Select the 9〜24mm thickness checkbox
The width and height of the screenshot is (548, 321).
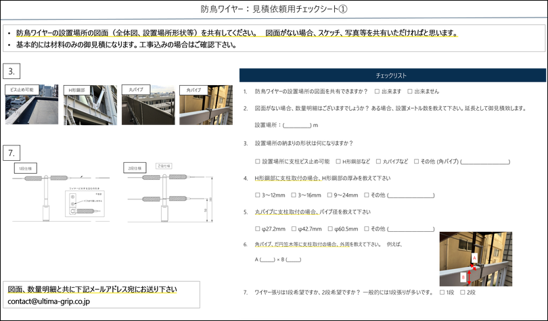[x=329, y=195]
